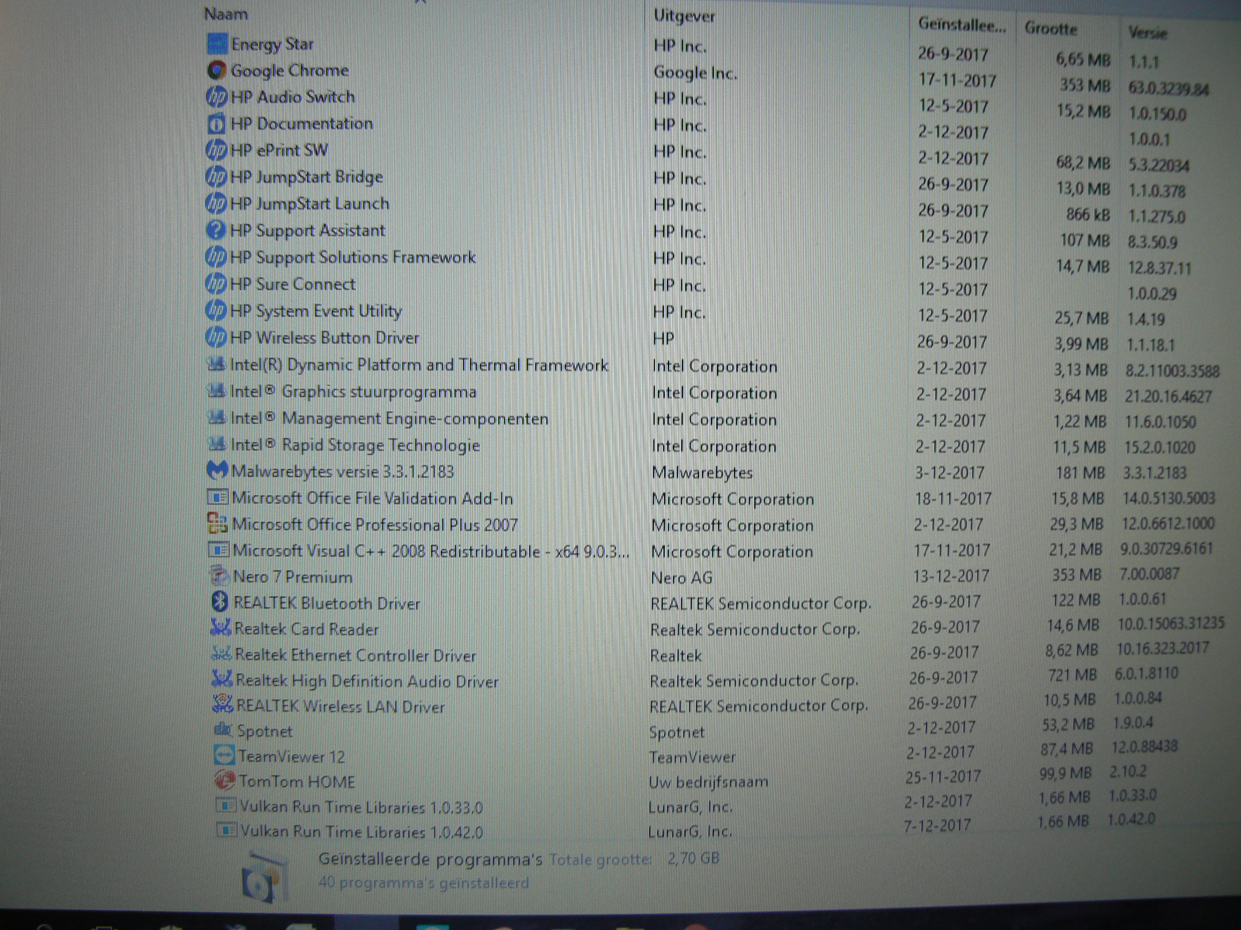Click the Microsoft Office Professional Plus 2007 icon
This screenshot has width=1241, height=930.
click(218, 524)
